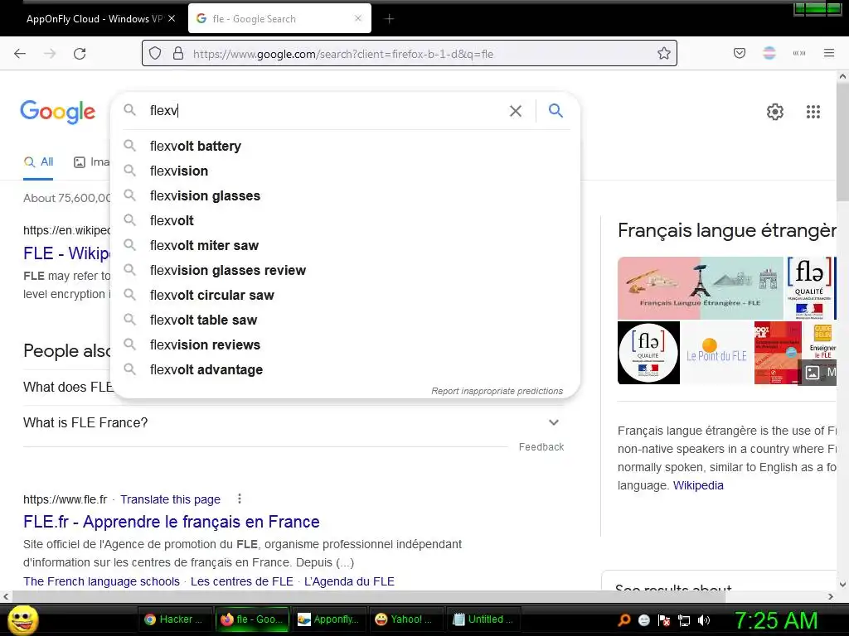
Task: Submit search with the blue magnifier icon
Action: coord(555,111)
